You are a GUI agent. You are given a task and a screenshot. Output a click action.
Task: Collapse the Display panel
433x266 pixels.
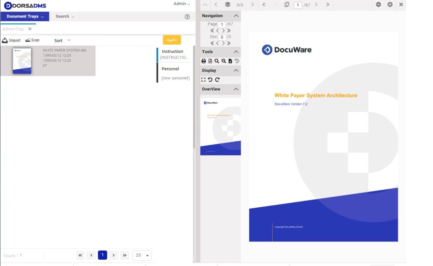tap(236, 71)
